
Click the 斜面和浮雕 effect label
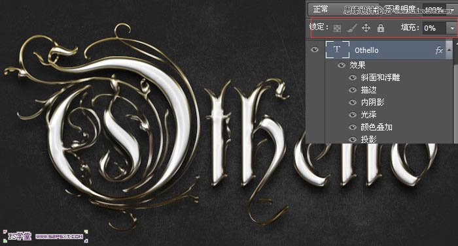[x=380, y=78]
